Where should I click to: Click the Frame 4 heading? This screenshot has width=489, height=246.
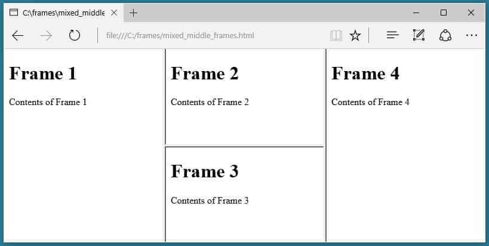(x=365, y=73)
